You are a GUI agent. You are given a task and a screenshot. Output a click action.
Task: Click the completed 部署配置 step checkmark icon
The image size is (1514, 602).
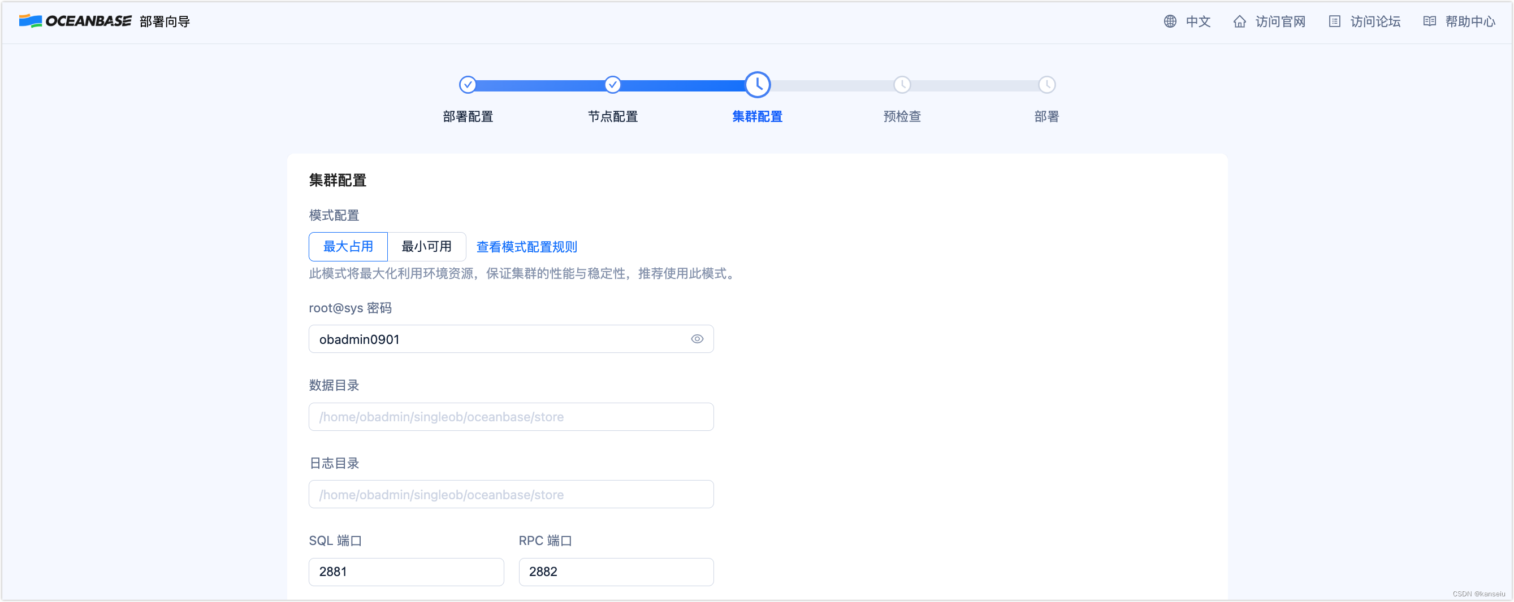click(468, 85)
